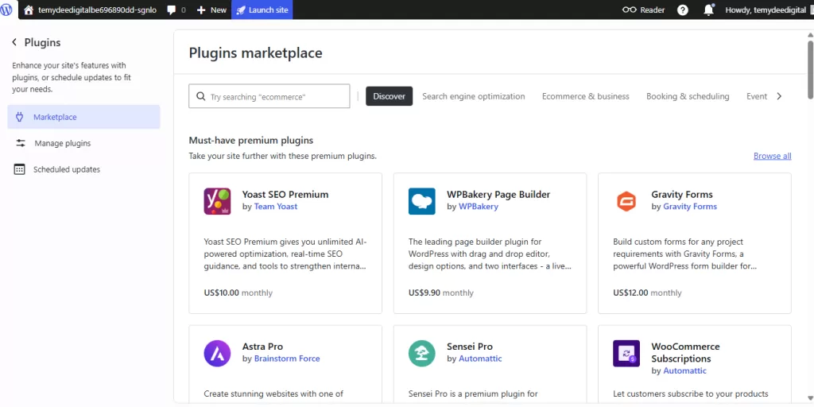Click the Yoast SEO Premium logo
The height and width of the screenshot is (407, 814).
(x=217, y=201)
